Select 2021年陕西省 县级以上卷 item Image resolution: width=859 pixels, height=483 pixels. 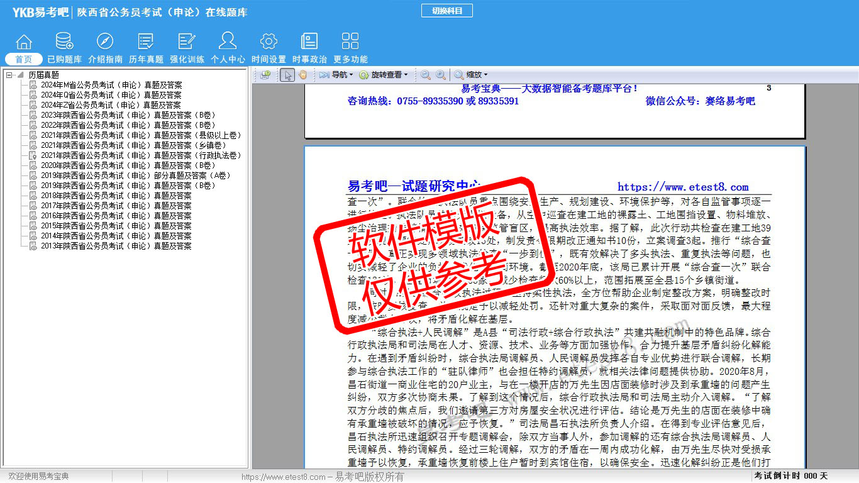[x=141, y=135]
